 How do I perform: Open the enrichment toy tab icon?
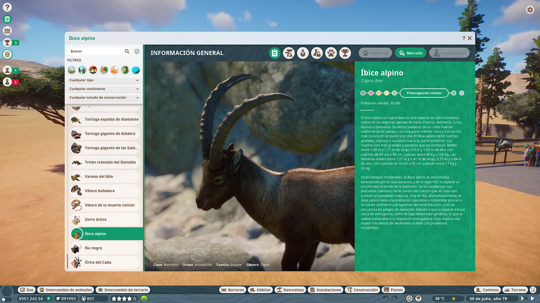click(x=317, y=53)
